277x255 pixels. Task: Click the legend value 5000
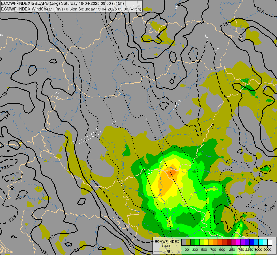267,250
